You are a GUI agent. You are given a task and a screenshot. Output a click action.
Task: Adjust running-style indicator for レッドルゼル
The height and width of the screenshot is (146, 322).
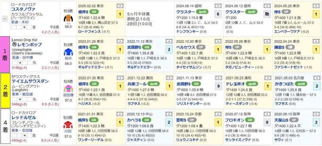click(22, 136)
